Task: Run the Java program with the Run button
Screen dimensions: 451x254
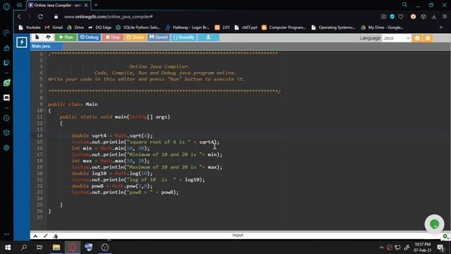Action: tap(66, 37)
